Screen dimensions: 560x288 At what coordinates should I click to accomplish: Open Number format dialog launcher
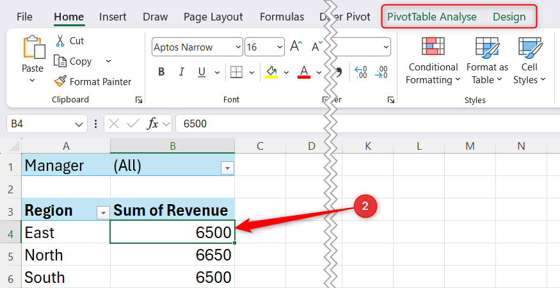(x=390, y=100)
